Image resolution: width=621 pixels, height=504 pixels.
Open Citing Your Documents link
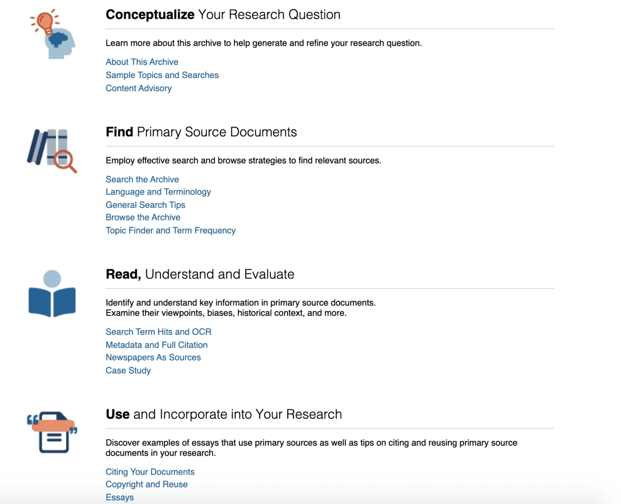coord(150,472)
